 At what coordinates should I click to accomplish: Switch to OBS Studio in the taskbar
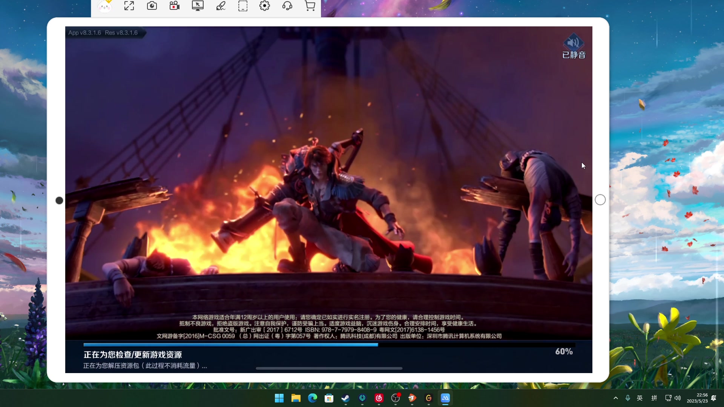[395, 398]
